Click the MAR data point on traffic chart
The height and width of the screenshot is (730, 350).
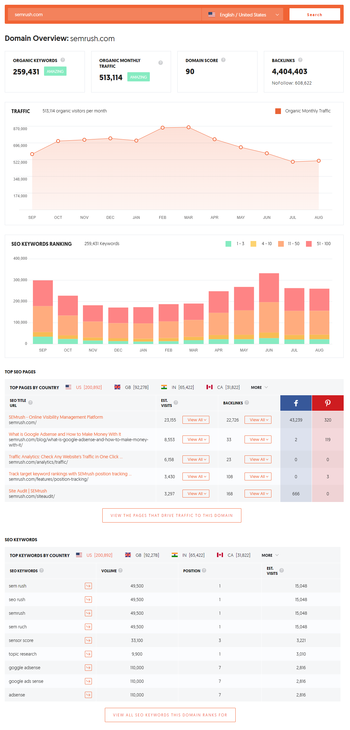point(188,127)
